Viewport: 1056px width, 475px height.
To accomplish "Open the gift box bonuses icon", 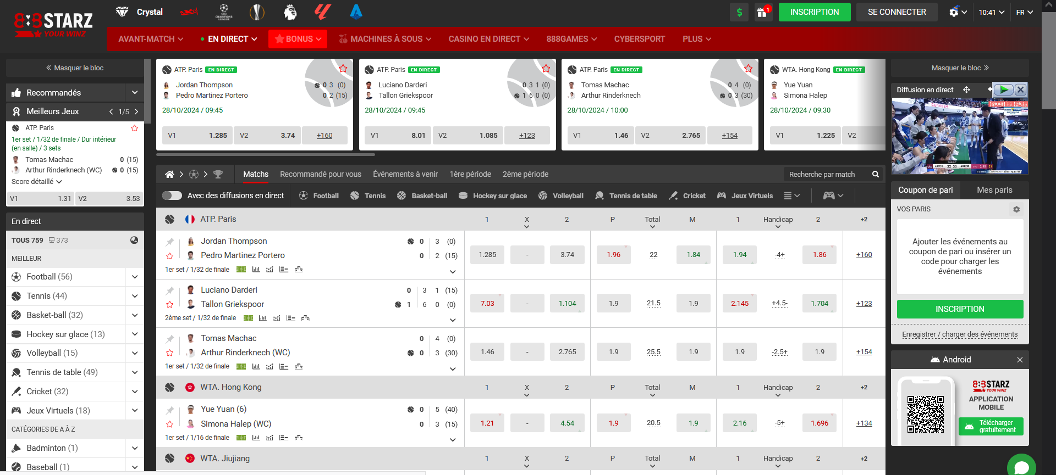I will [762, 12].
